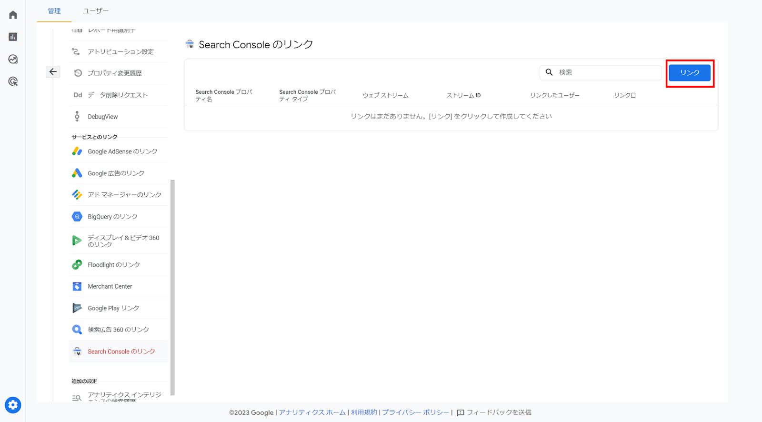762x422 pixels.
Task: Open アナリティクス ホーム footer link
Action: tap(312, 412)
